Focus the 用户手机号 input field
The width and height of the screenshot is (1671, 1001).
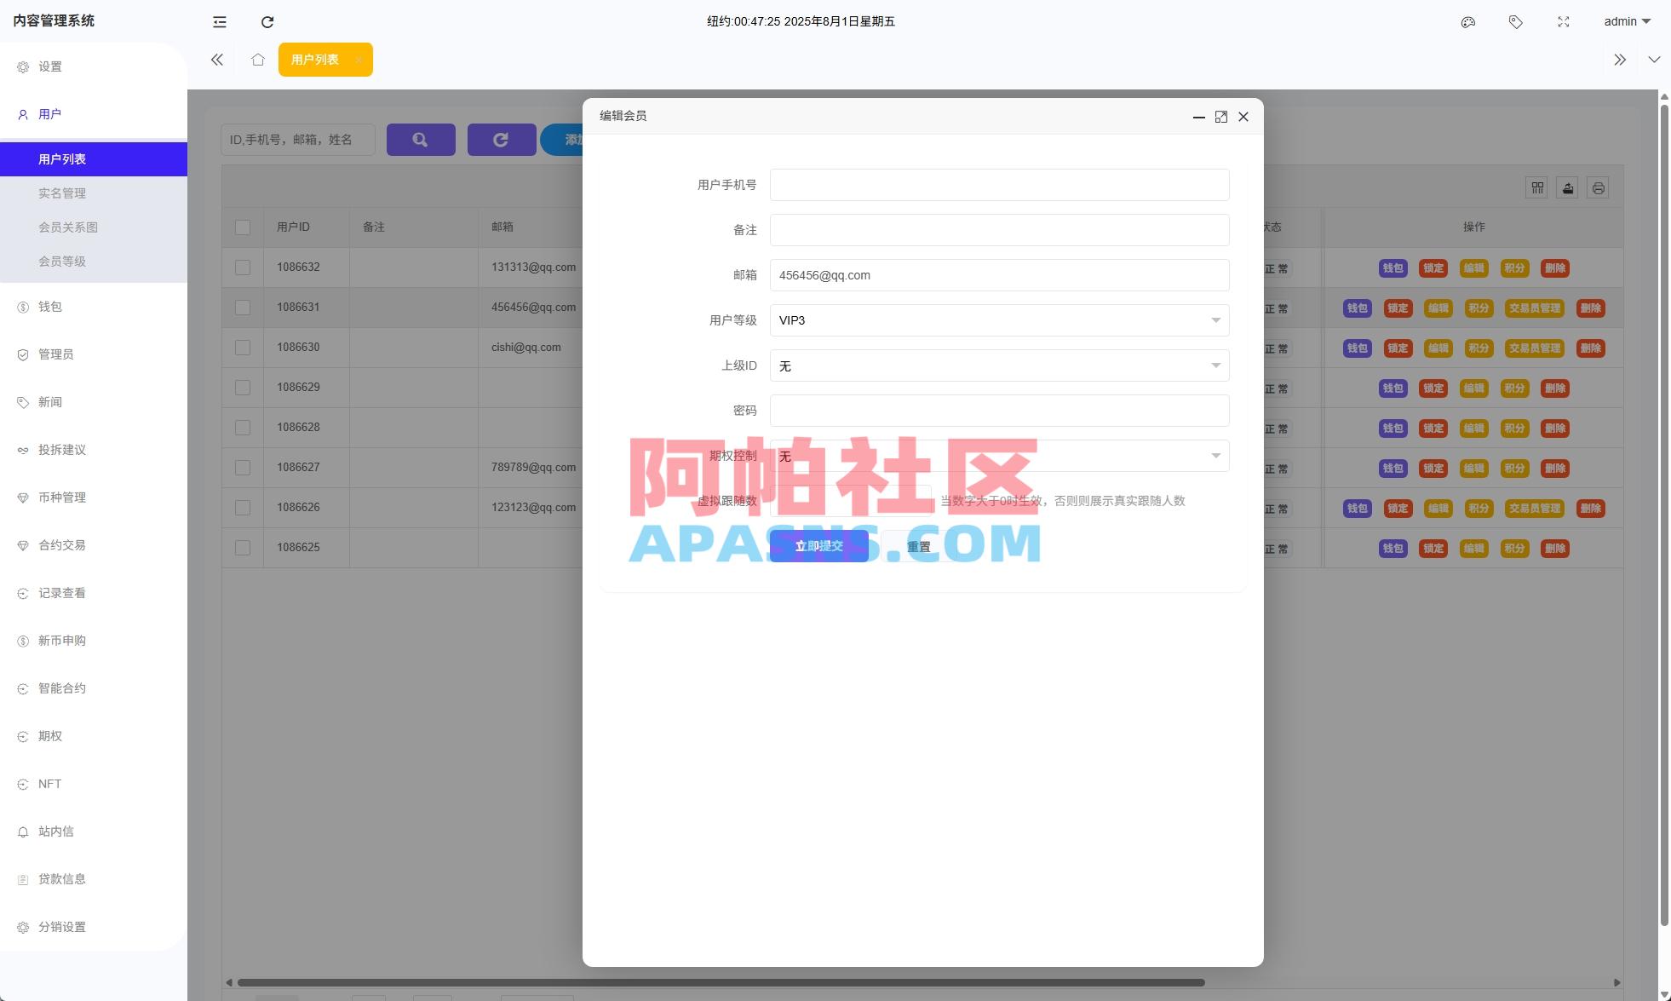999,185
